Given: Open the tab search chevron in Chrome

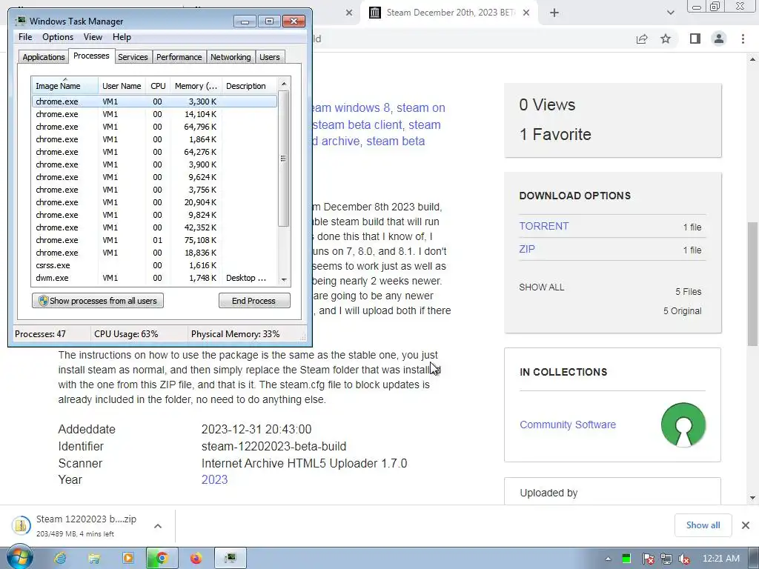Looking at the screenshot, I should click(670, 13).
